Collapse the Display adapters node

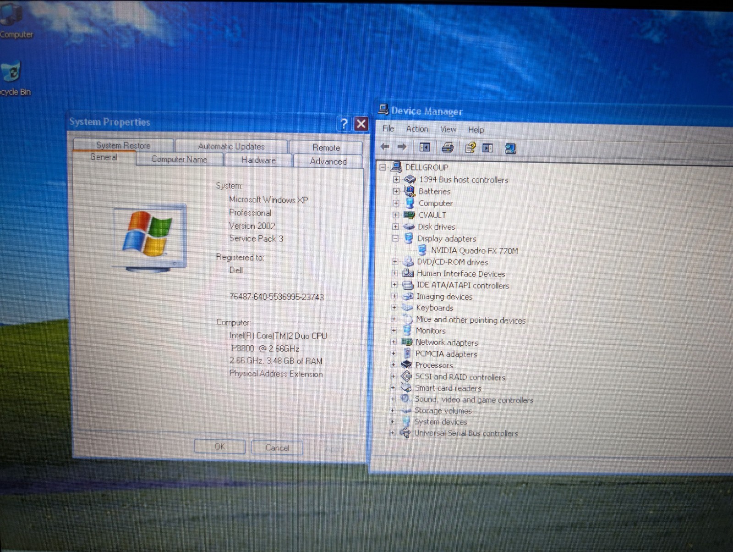click(x=395, y=238)
